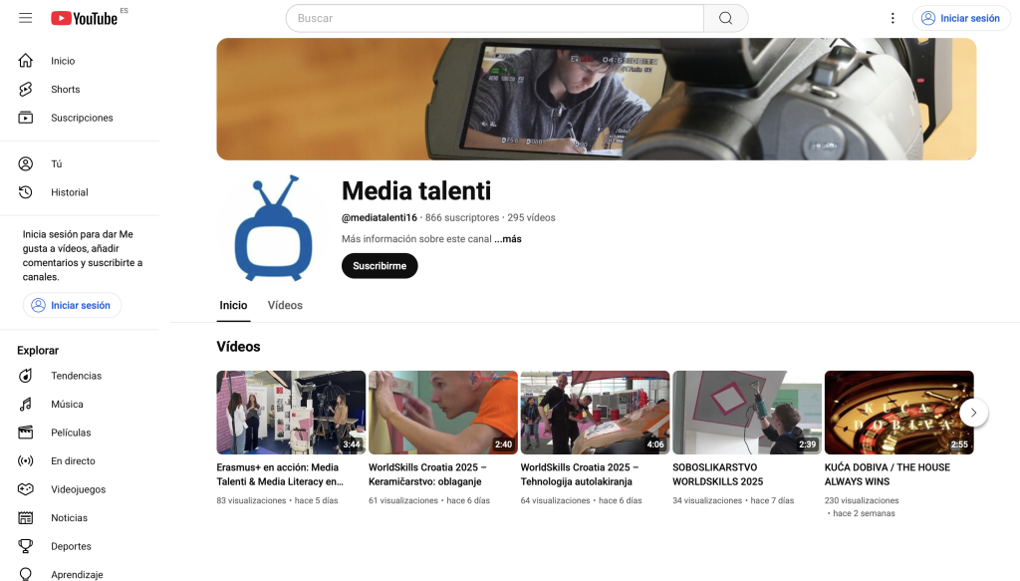The width and height of the screenshot is (1020, 581).
Task: Expand channel description with ...más
Action: coord(508,239)
